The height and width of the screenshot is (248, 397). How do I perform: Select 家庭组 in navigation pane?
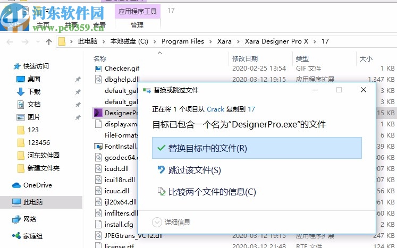point(32,236)
